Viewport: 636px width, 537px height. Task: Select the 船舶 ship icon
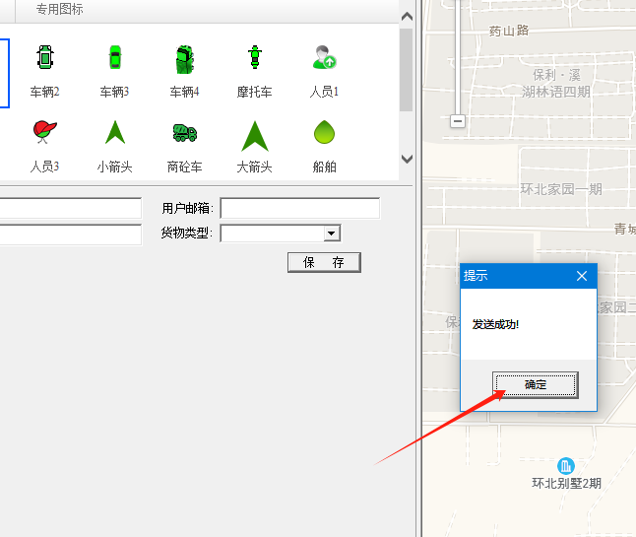[x=324, y=132]
